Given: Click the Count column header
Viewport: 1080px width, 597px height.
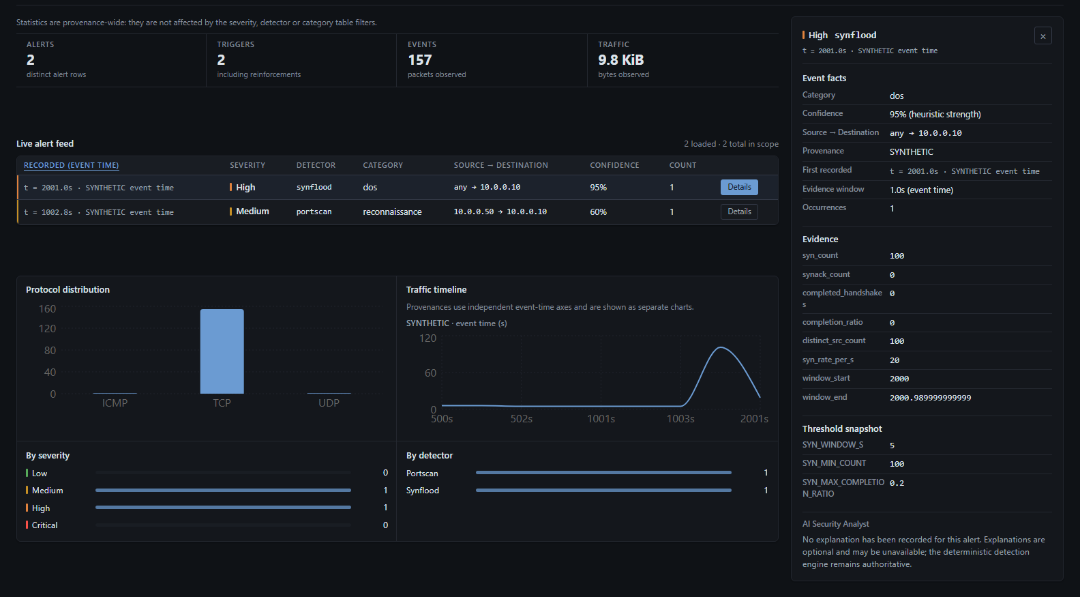Looking at the screenshot, I should [682, 165].
